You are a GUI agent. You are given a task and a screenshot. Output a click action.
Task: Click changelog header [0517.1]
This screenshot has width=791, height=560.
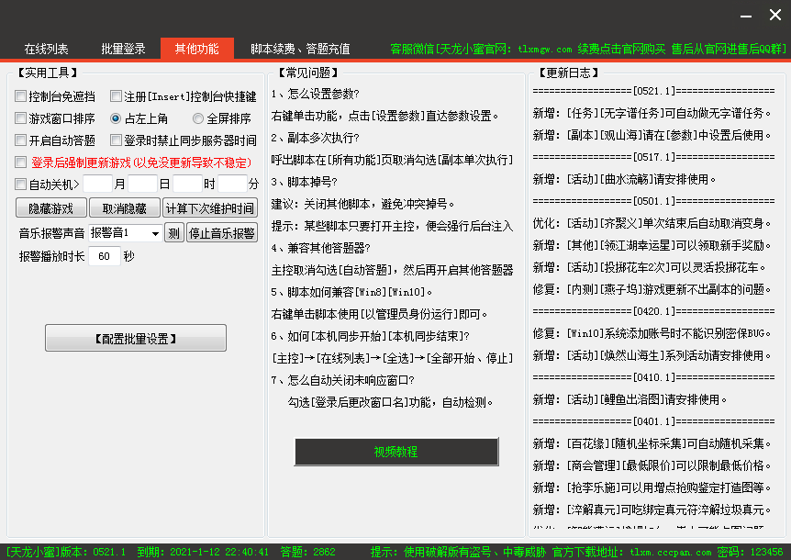653,157
